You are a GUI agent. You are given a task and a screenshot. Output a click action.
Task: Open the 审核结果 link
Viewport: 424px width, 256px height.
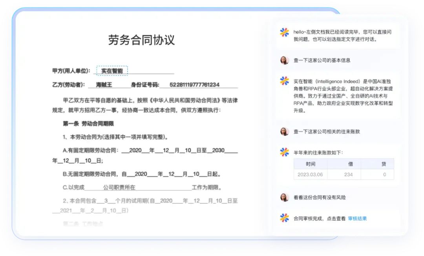click(x=357, y=218)
